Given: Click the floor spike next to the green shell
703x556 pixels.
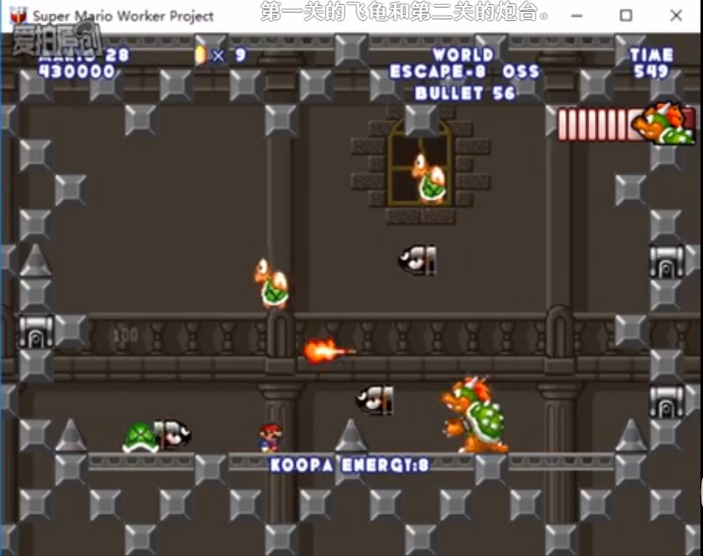Looking at the screenshot, I should (x=71, y=435).
